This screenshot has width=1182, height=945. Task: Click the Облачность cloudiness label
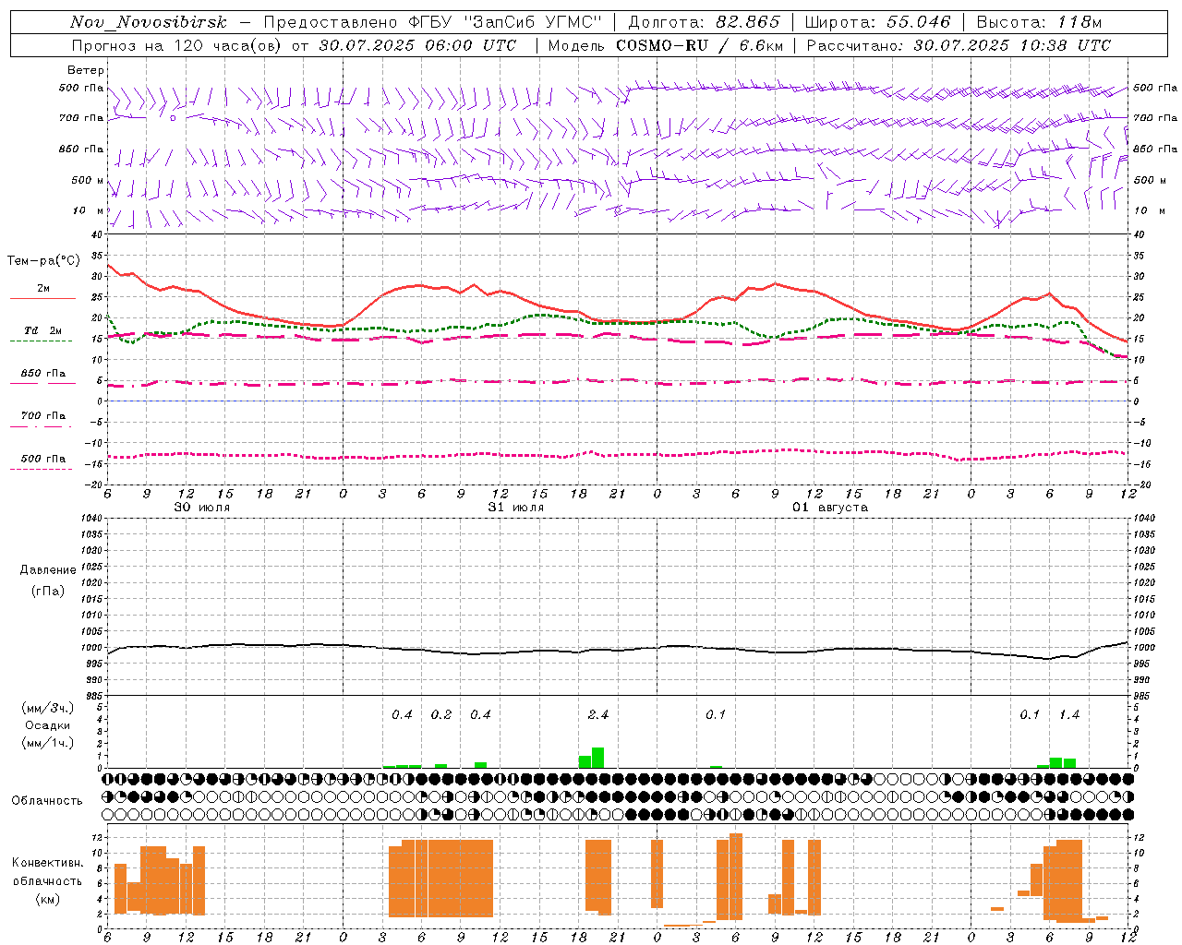tap(47, 800)
